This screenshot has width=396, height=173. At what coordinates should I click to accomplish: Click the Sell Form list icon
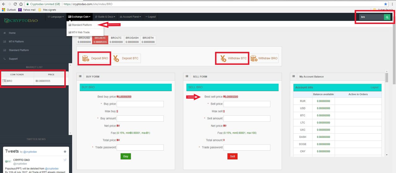(187, 76)
